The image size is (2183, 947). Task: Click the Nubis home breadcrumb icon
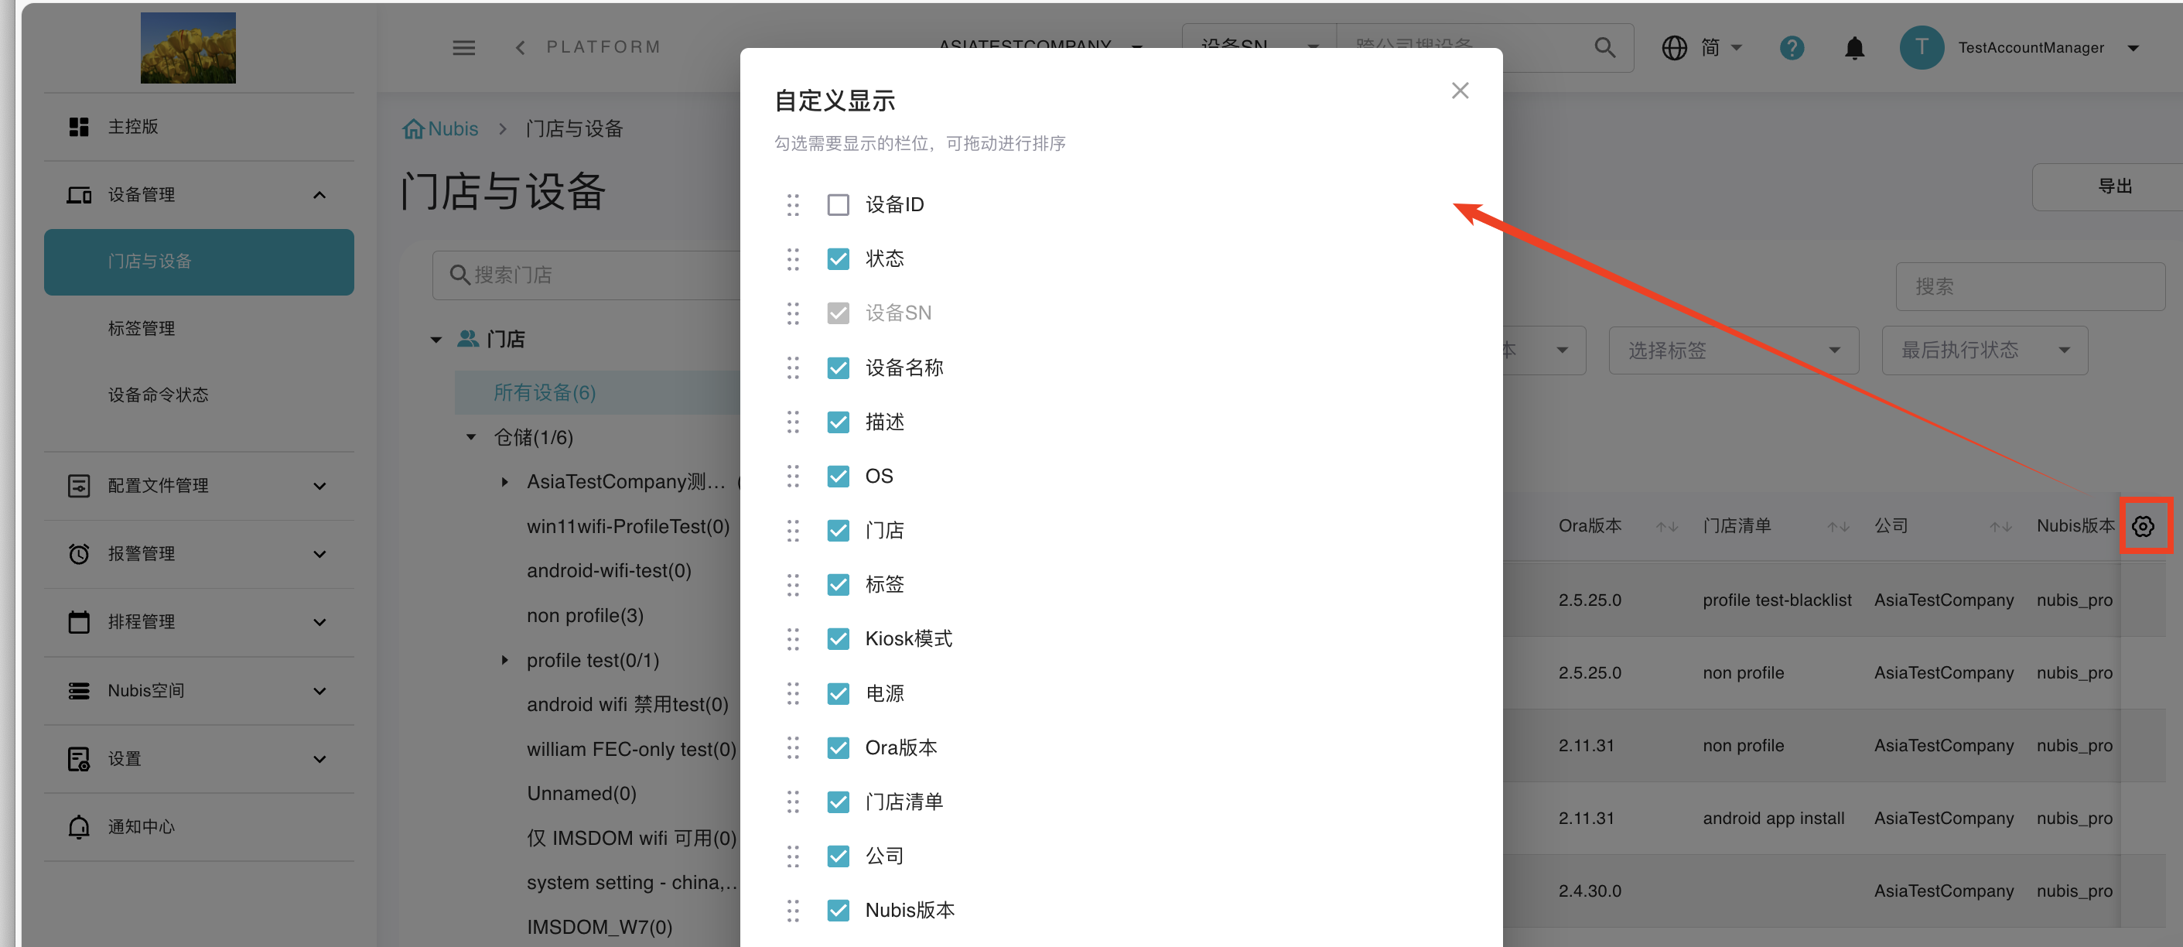tap(414, 129)
